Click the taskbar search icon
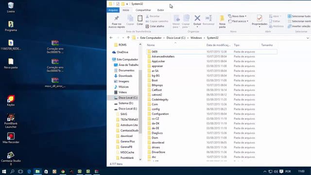 tap(12, 172)
